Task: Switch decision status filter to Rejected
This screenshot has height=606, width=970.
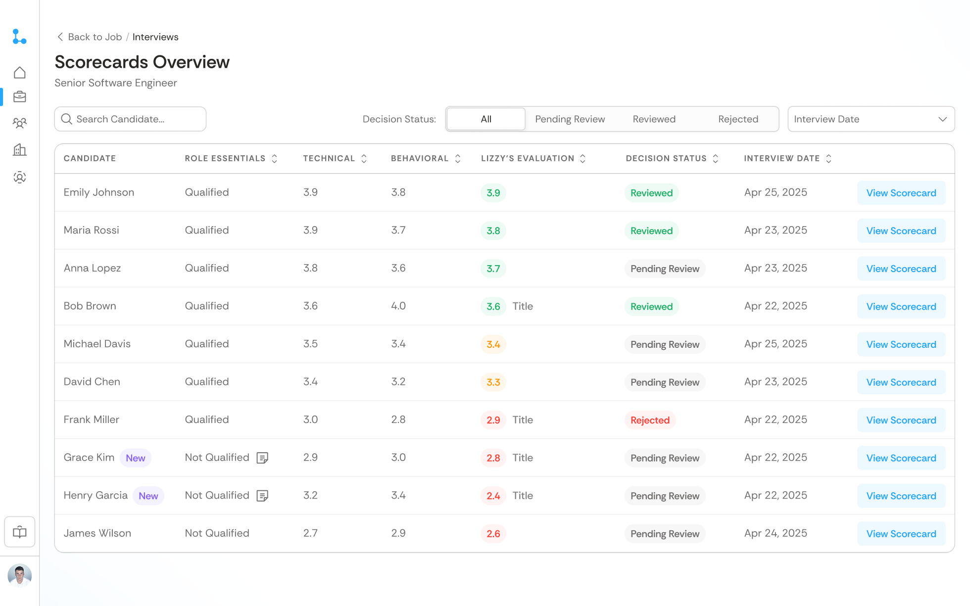Action: (738, 119)
